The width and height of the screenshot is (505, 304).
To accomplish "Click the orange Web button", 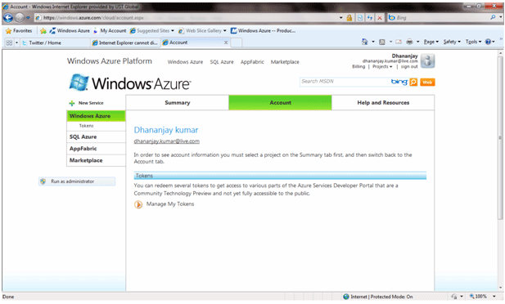I will 427,83.
